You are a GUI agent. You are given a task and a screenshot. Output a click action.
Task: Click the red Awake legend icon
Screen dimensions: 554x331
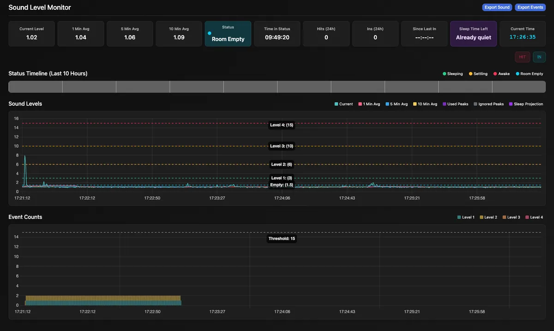494,73
